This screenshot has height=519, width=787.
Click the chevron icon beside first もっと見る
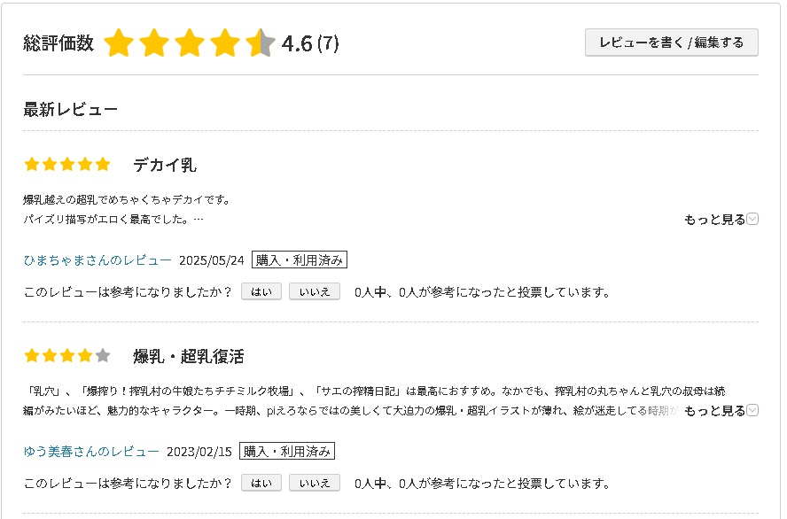(752, 219)
